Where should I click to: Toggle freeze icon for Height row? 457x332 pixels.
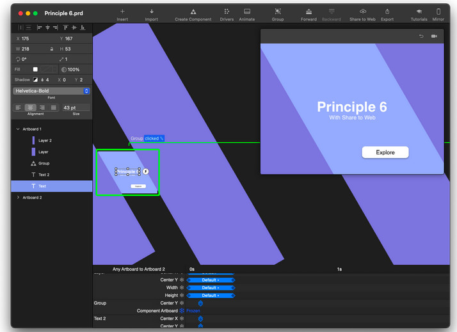182,296
